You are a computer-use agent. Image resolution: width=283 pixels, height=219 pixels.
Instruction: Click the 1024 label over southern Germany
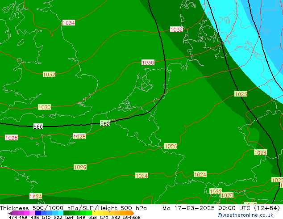coord(200,174)
